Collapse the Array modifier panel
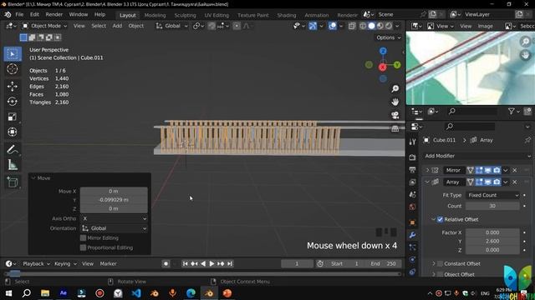Image resolution: width=535 pixels, height=300 pixels. (427, 182)
